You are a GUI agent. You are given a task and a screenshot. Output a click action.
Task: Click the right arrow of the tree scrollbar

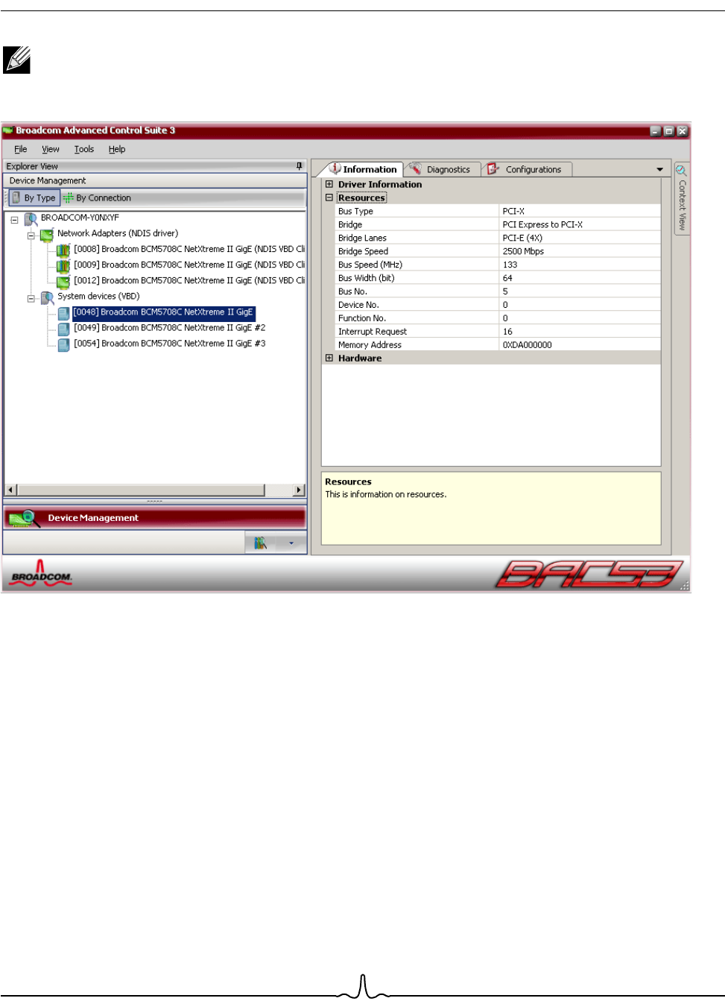pos(300,490)
